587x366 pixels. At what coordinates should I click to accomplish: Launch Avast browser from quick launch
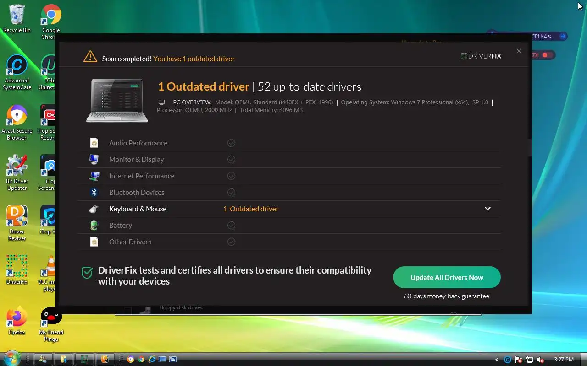point(131,360)
